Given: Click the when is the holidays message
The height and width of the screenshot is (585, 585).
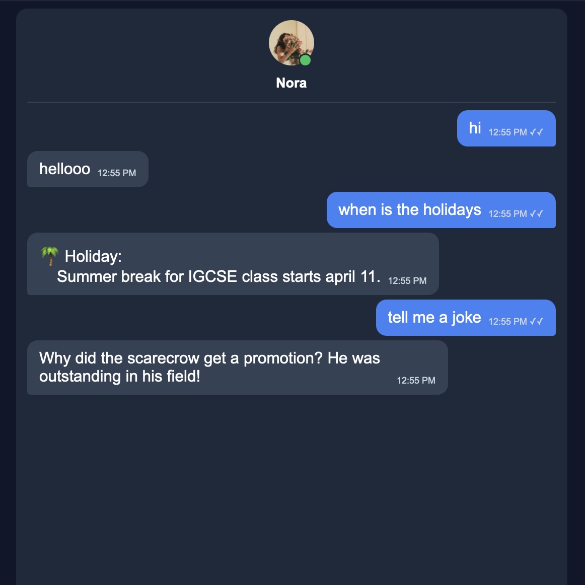Looking at the screenshot, I should [409, 209].
